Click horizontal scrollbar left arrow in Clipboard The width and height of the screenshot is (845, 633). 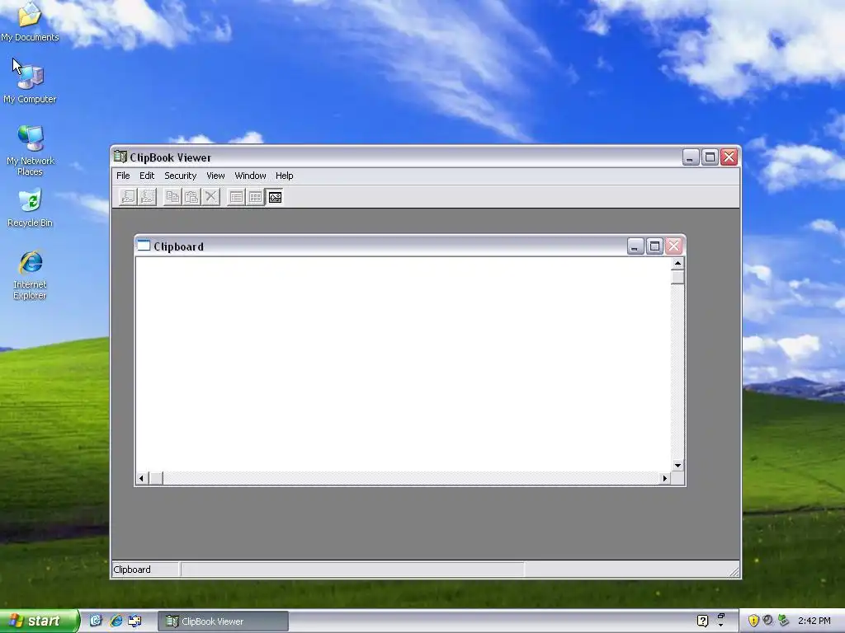[x=142, y=478]
